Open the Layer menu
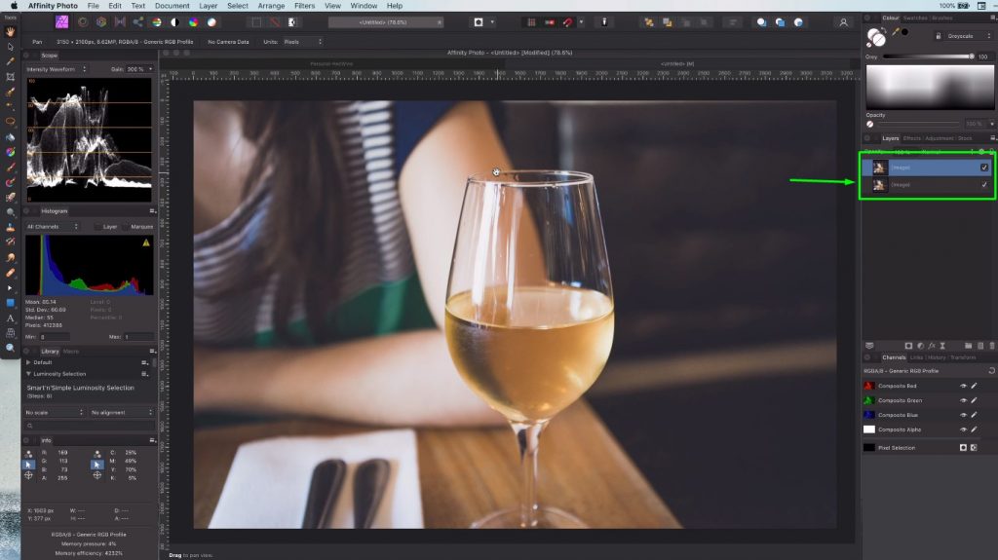Viewport: 998px width, 560px height. click(x=209, y=6)
